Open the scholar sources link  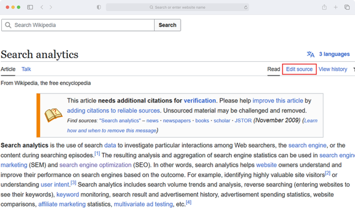222,121
